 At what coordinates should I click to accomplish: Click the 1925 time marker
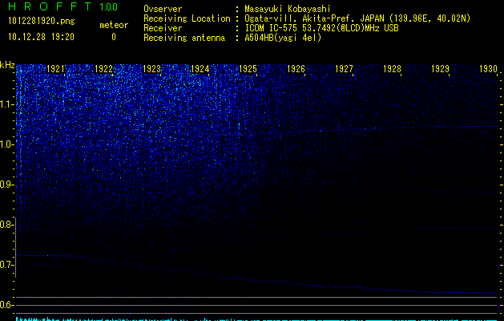pos(248,69)
